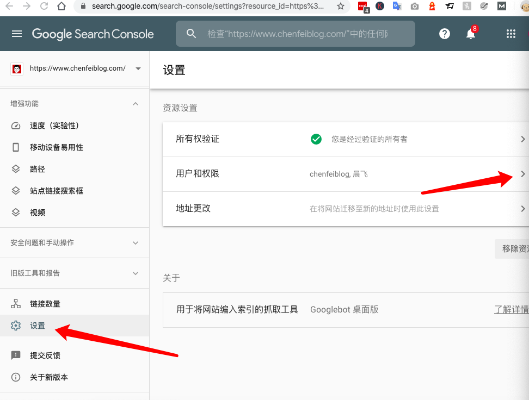The image size is (529, 400).
Task: Click the M extension icon
Action: pyautogui.click(x=502, y=6)
